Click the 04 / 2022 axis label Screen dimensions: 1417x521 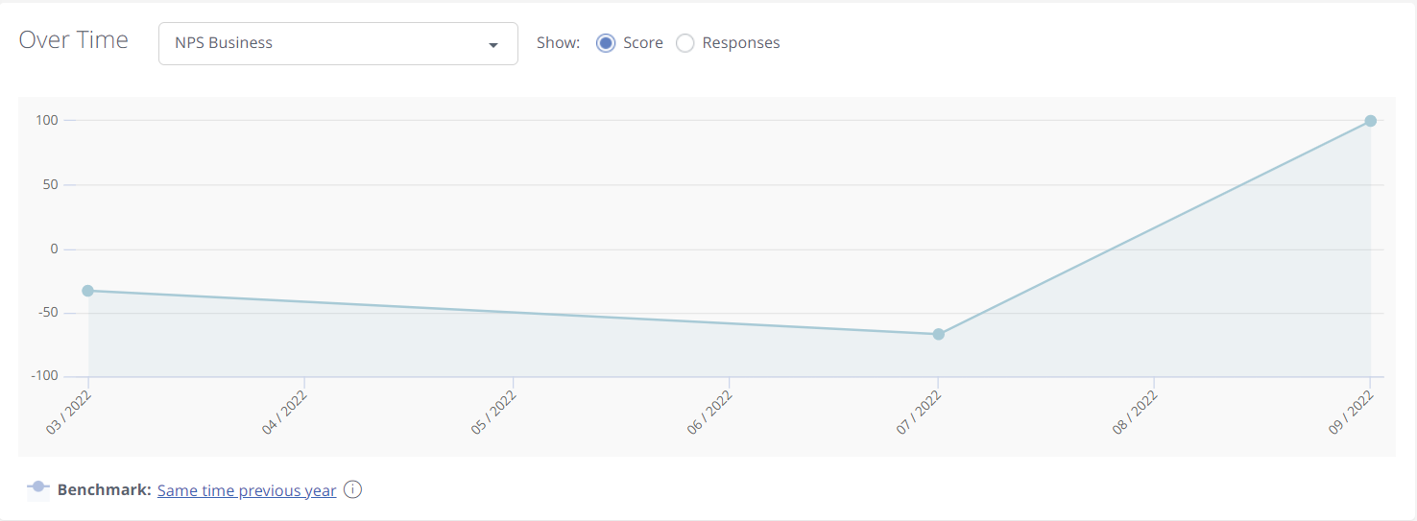[x=285, y=413]
